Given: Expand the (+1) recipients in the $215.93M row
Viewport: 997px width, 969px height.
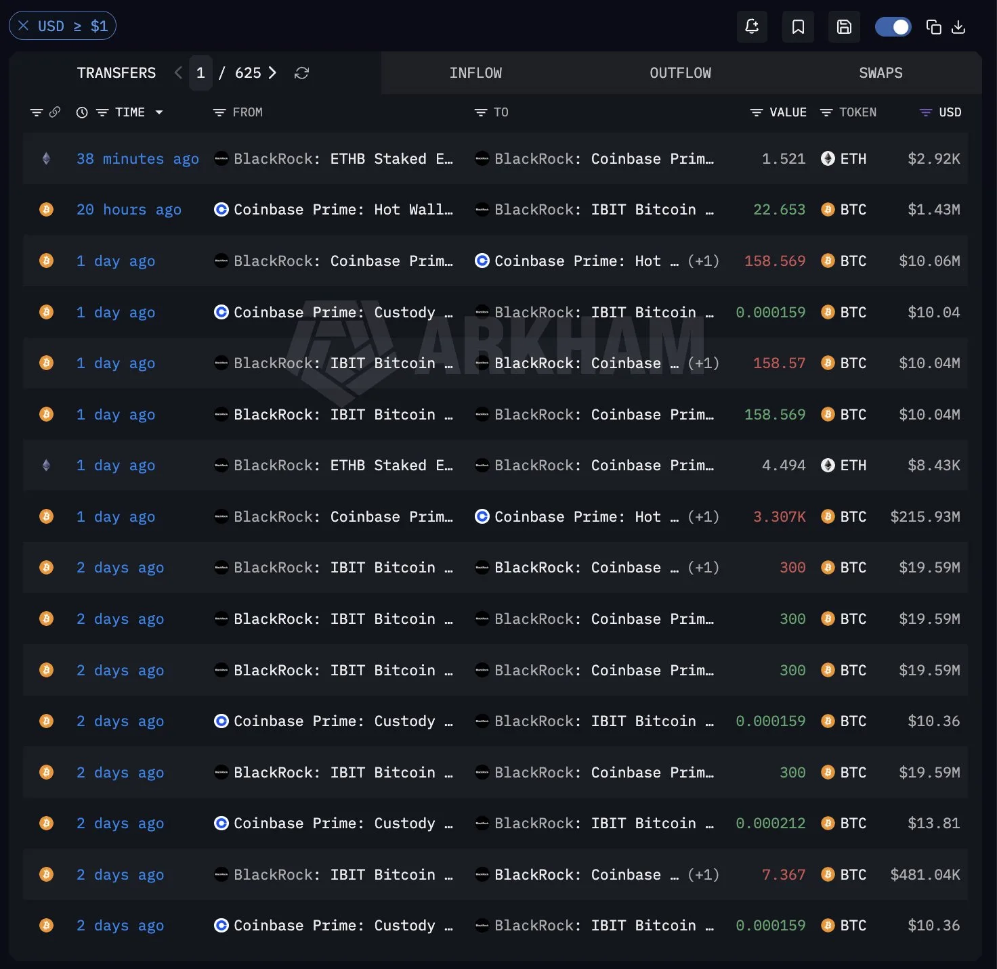Looking at the screenshot, I should [703, 517].
